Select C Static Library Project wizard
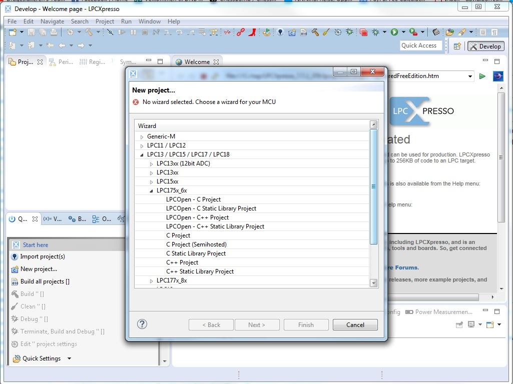513x384 pixels. 196,253
